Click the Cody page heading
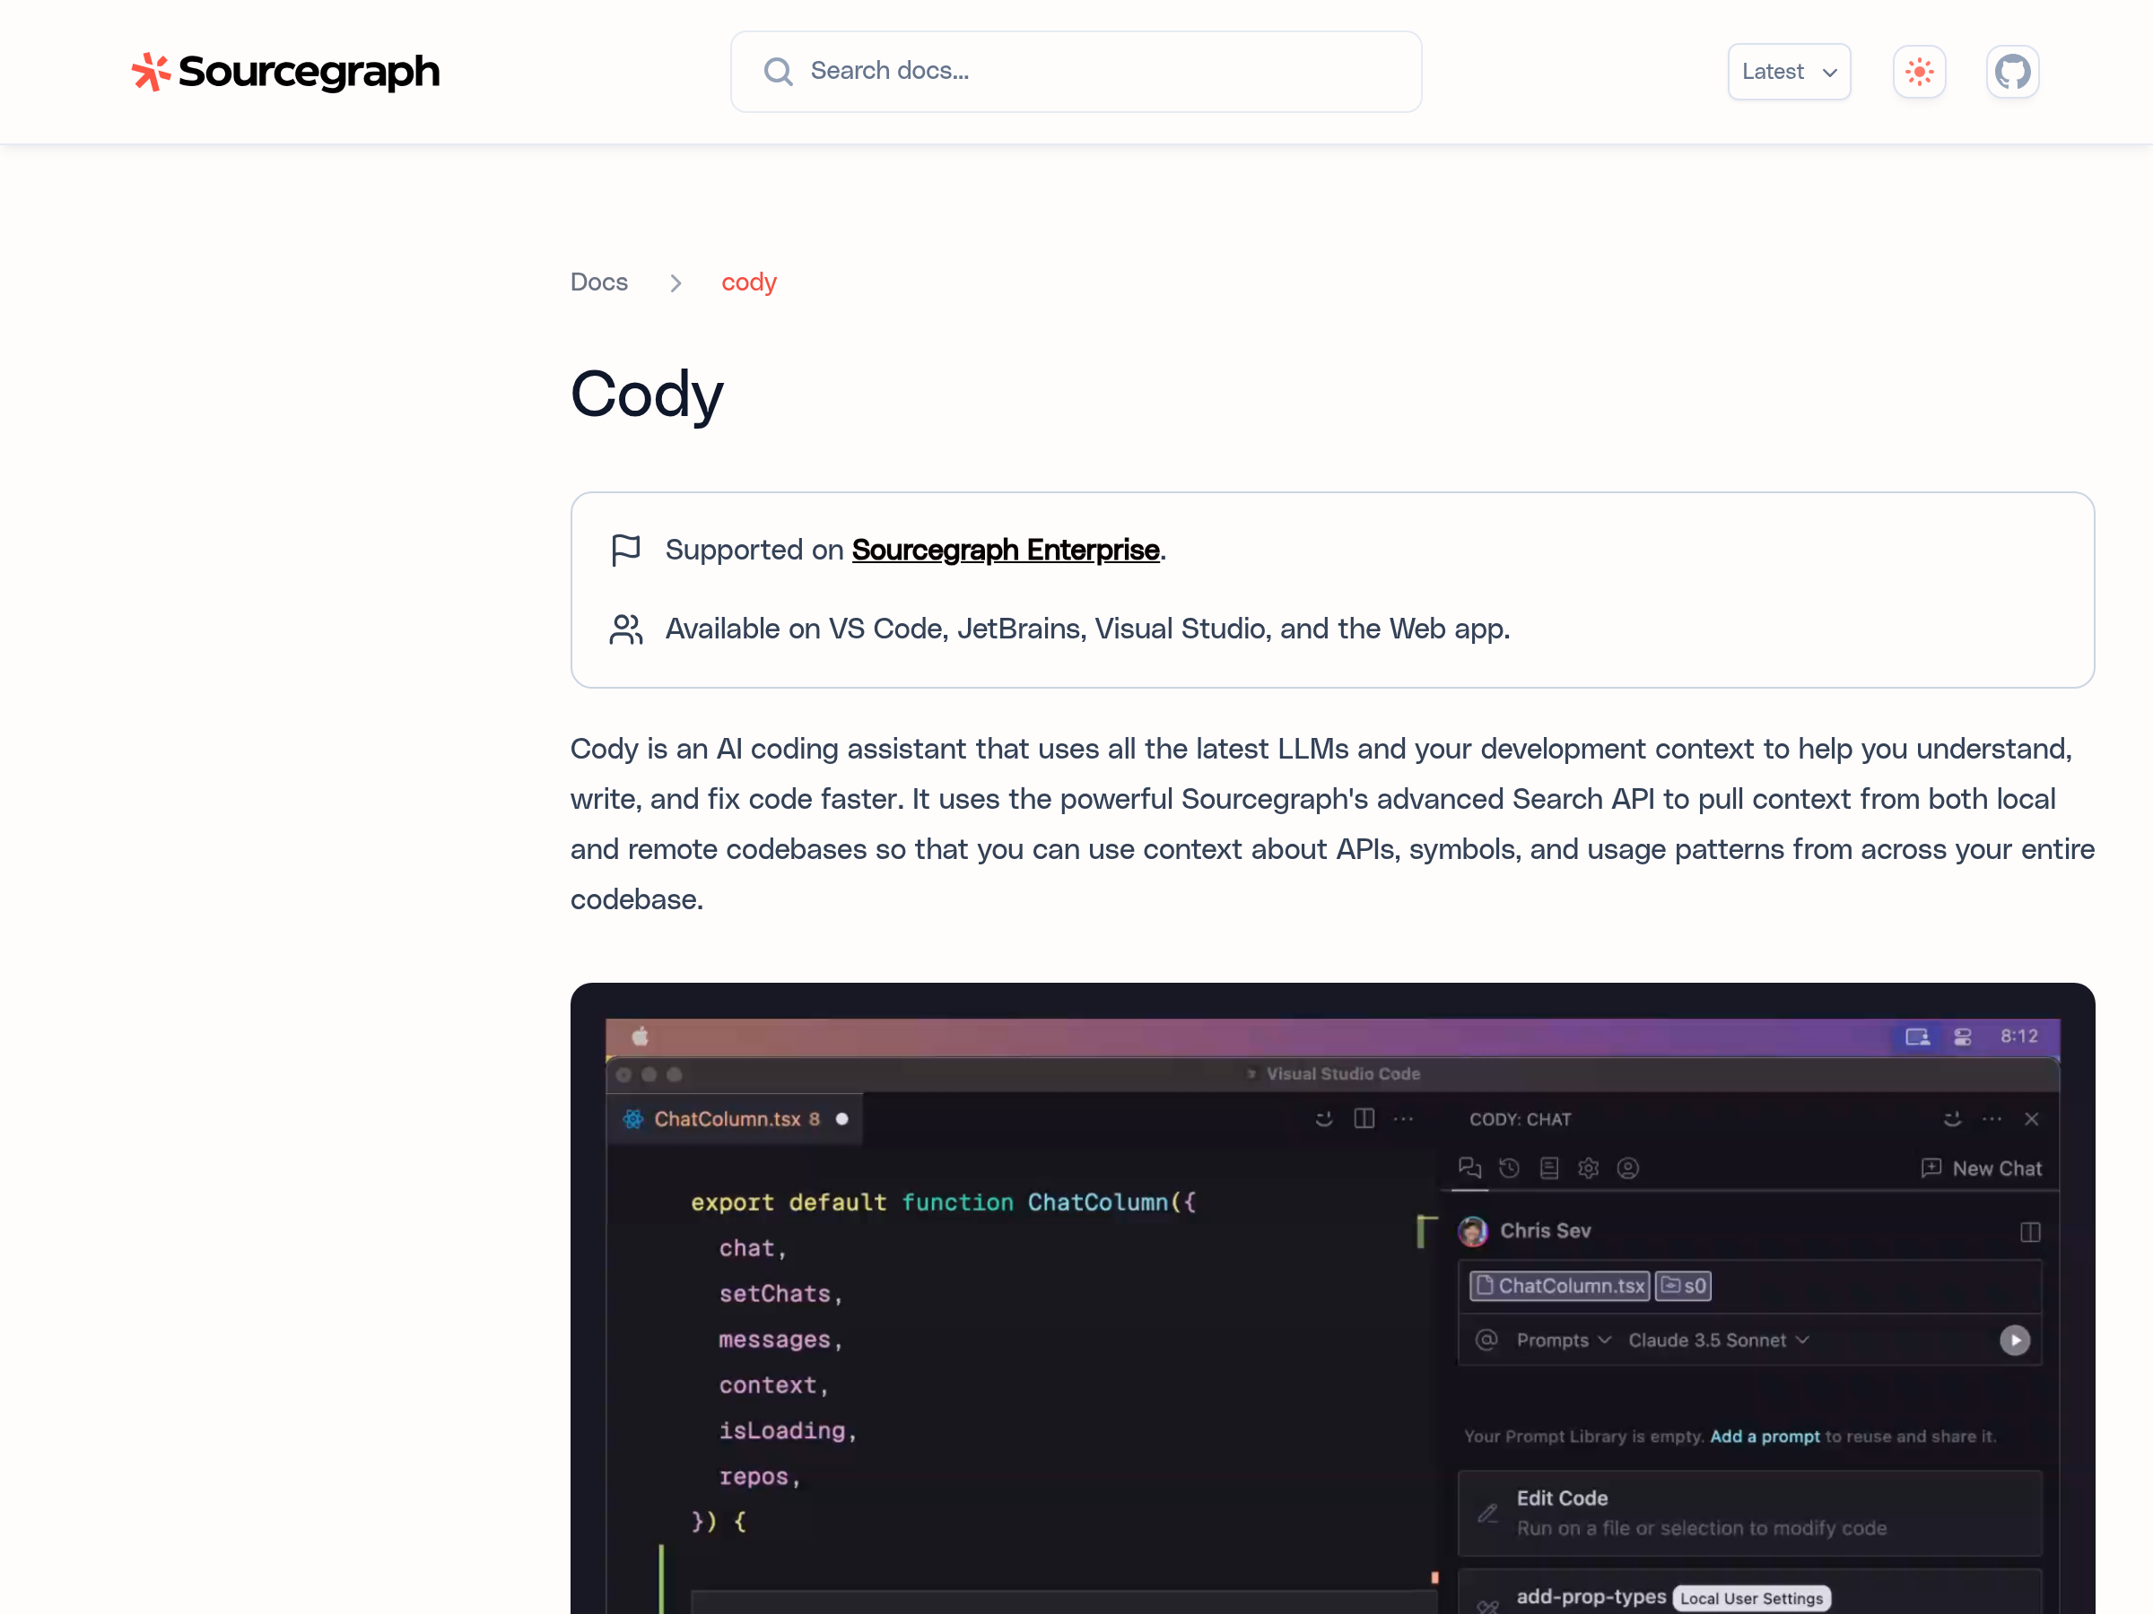2153x1614 pixels. (646, 395)
